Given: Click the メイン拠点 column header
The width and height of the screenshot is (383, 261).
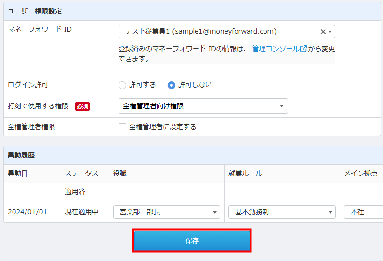Looking at the screenshot, I should pyautogui.click(x=360, y=173).
